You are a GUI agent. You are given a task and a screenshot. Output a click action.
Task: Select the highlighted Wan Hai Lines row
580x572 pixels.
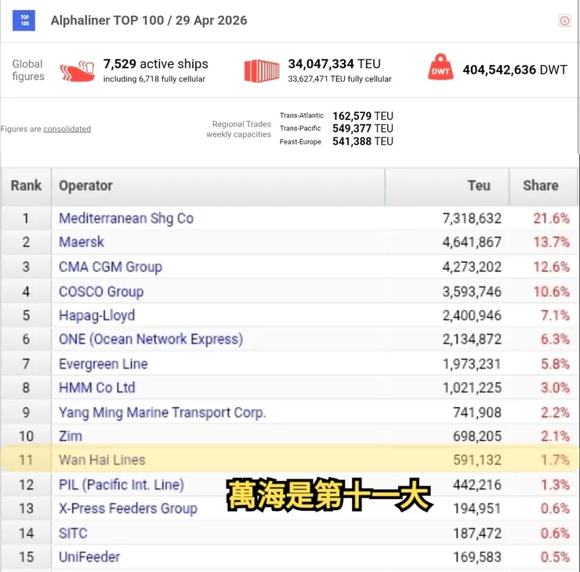pos(290,460)
